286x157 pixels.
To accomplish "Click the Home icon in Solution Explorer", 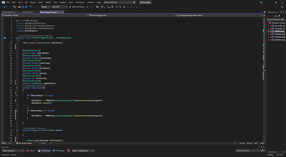I will (x=275, y=16).
